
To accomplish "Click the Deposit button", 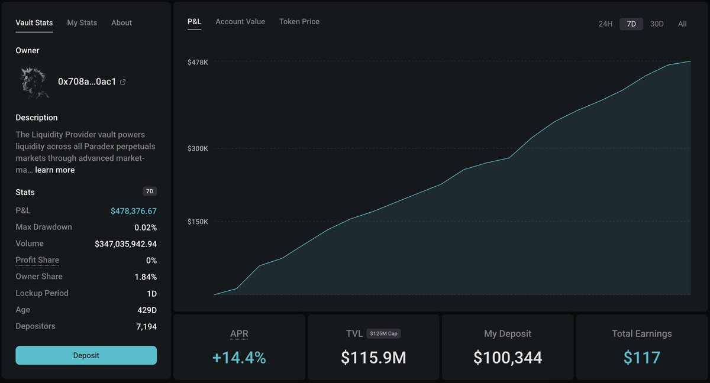I will [86, 355].
